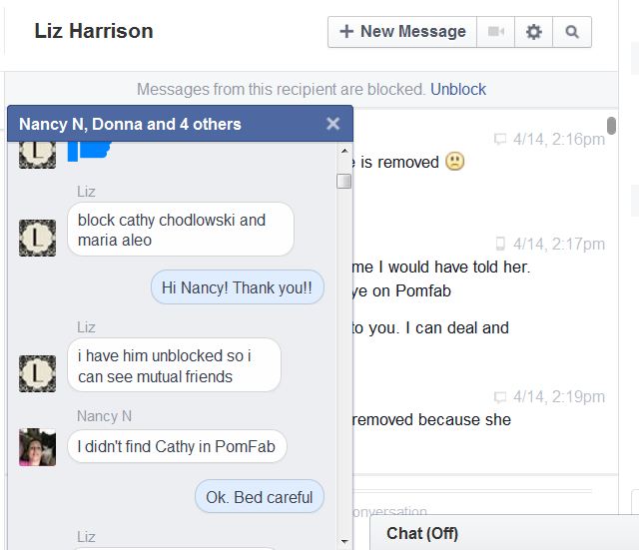This screenshot has height=550, width=639.
Task: Click the New Message button
Action: [402, 32]
